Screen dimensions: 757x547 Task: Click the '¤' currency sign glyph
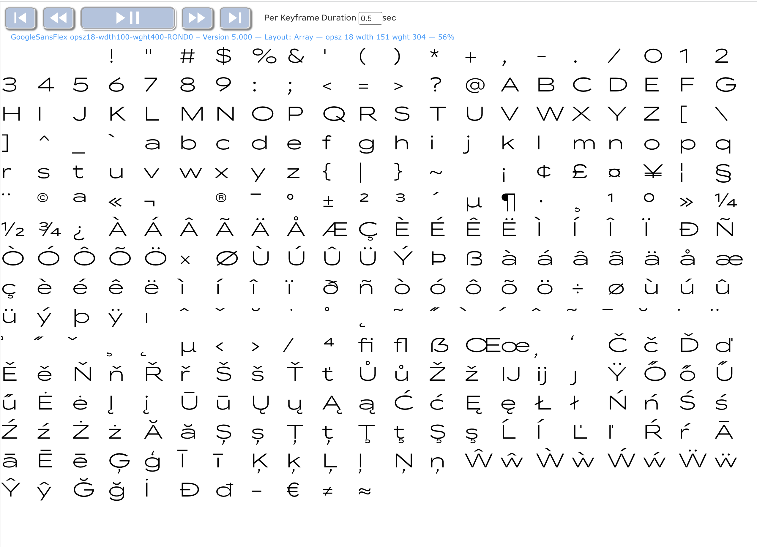[x=614, y=173]
